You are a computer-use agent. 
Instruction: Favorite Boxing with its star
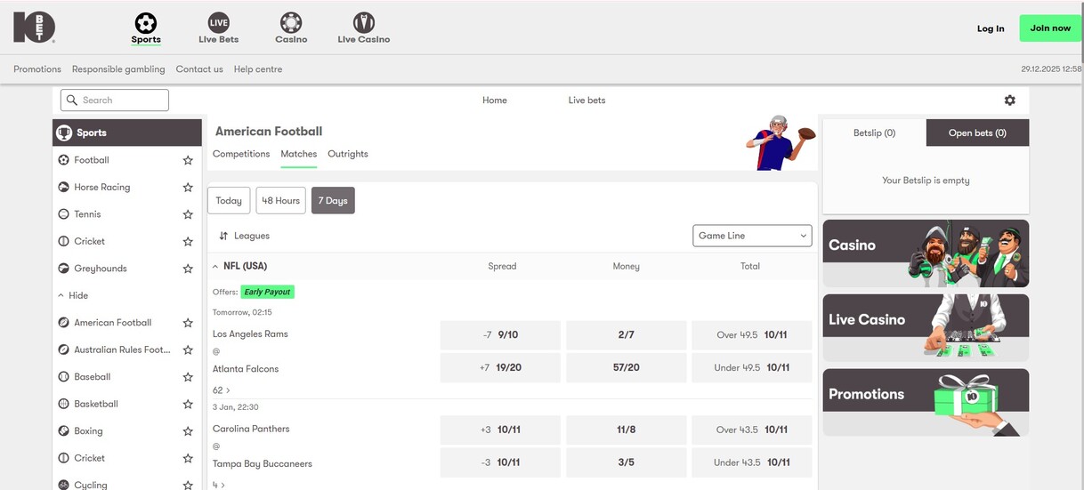pyautogui.click(x=188, y=431)
